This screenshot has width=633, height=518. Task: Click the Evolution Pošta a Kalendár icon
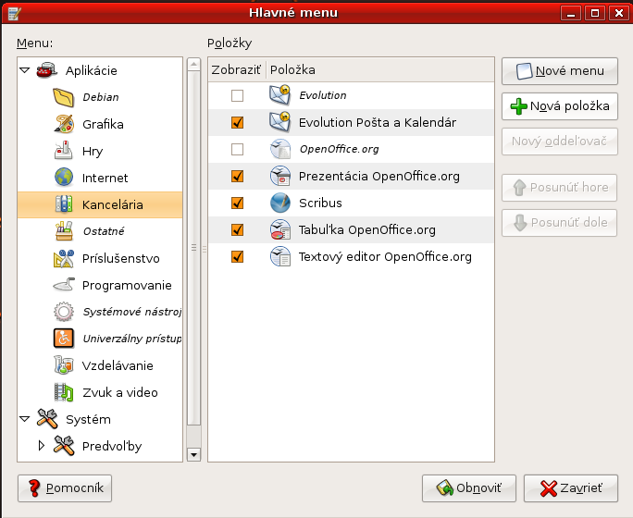coord(280,122)
